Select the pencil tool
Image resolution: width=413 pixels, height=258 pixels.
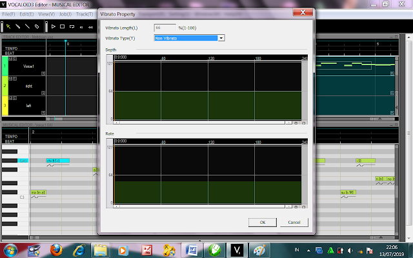[18, 26]
